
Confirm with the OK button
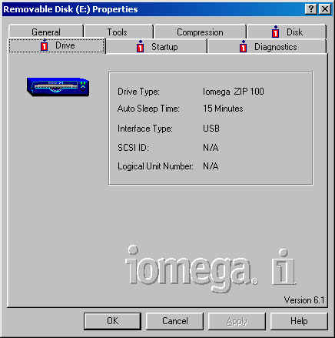point(112,321)
